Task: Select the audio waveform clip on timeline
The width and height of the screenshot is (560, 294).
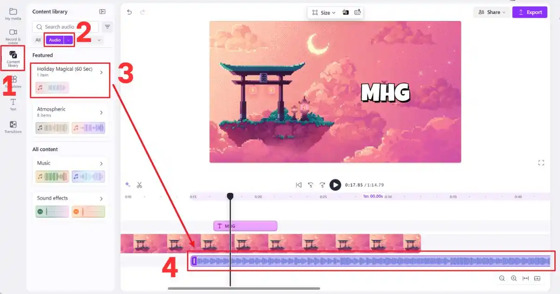Action: pyautogui.click(x=371, y=261)
